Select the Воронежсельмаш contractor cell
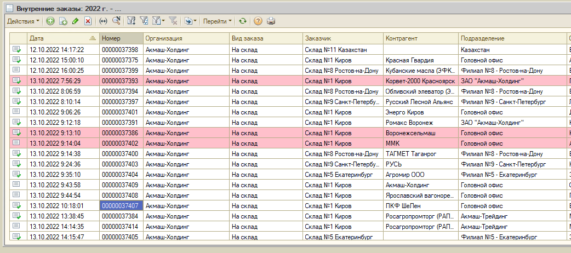 (421, 133)
